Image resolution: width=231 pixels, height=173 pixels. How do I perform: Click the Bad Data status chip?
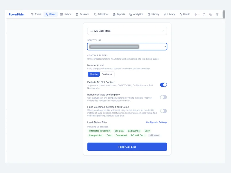click(119, 131)
